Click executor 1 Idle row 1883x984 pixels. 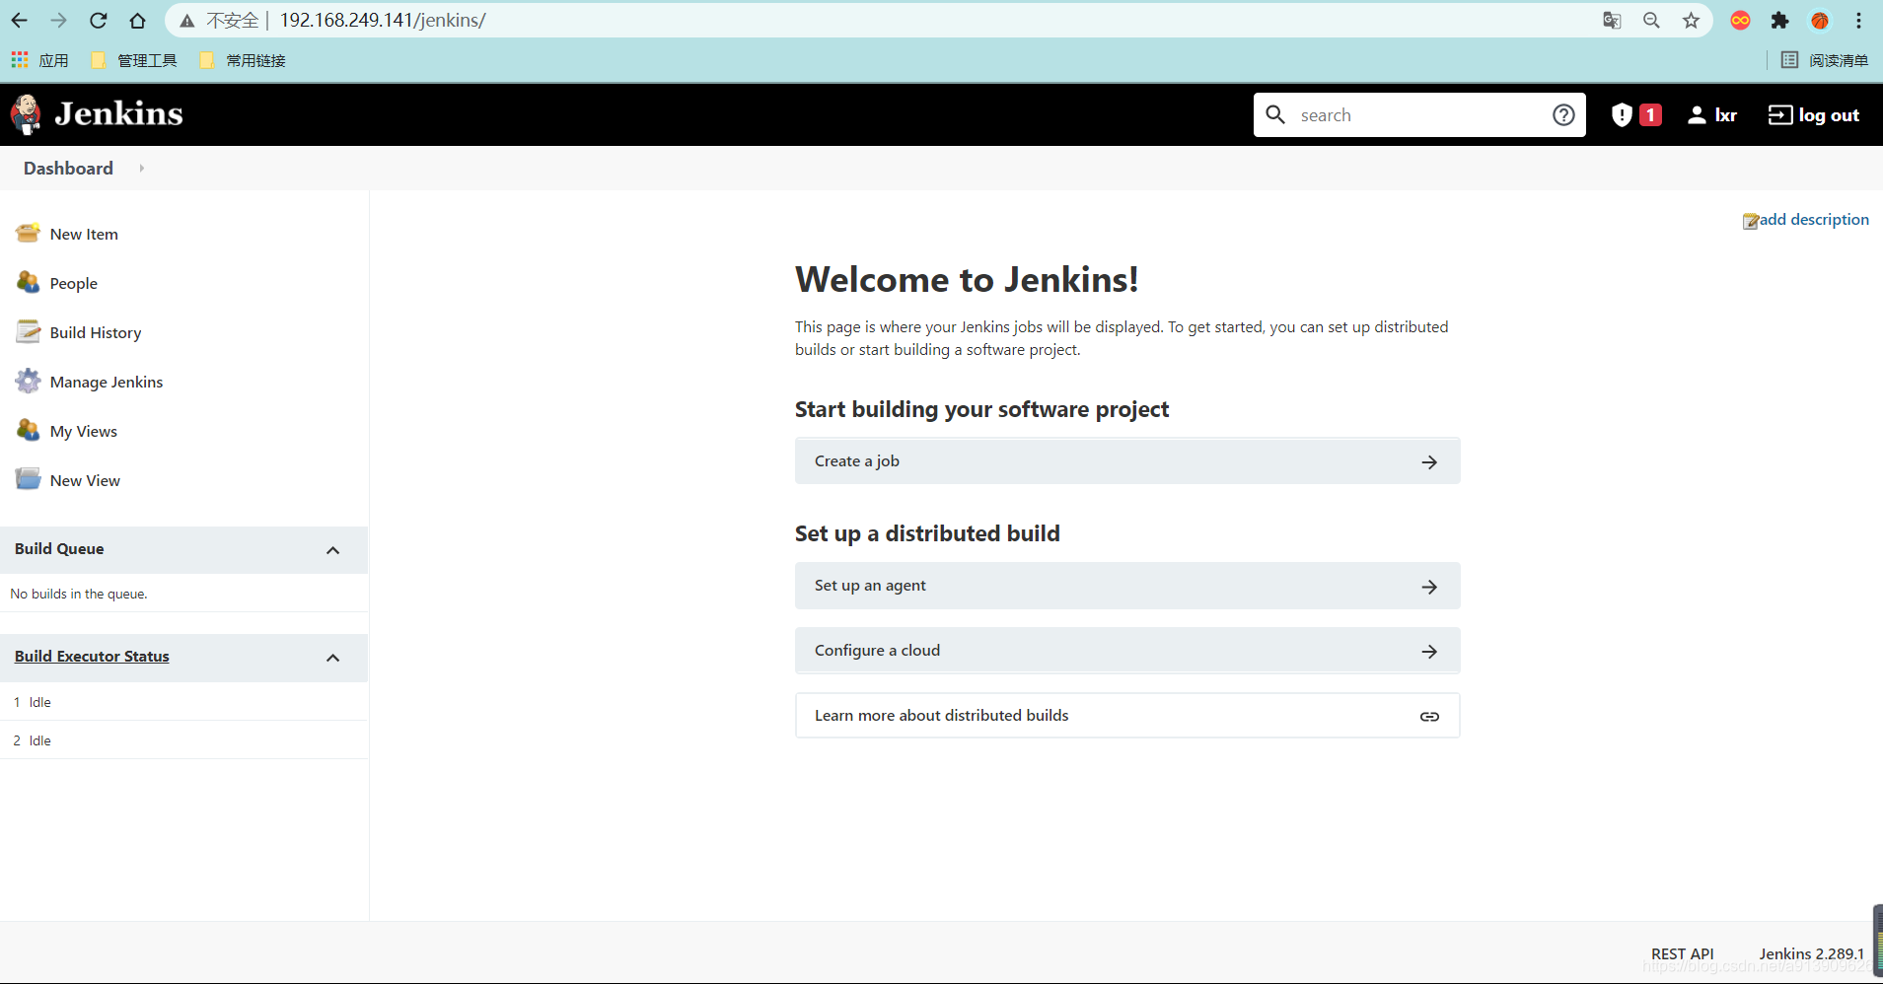pos(183,702)
